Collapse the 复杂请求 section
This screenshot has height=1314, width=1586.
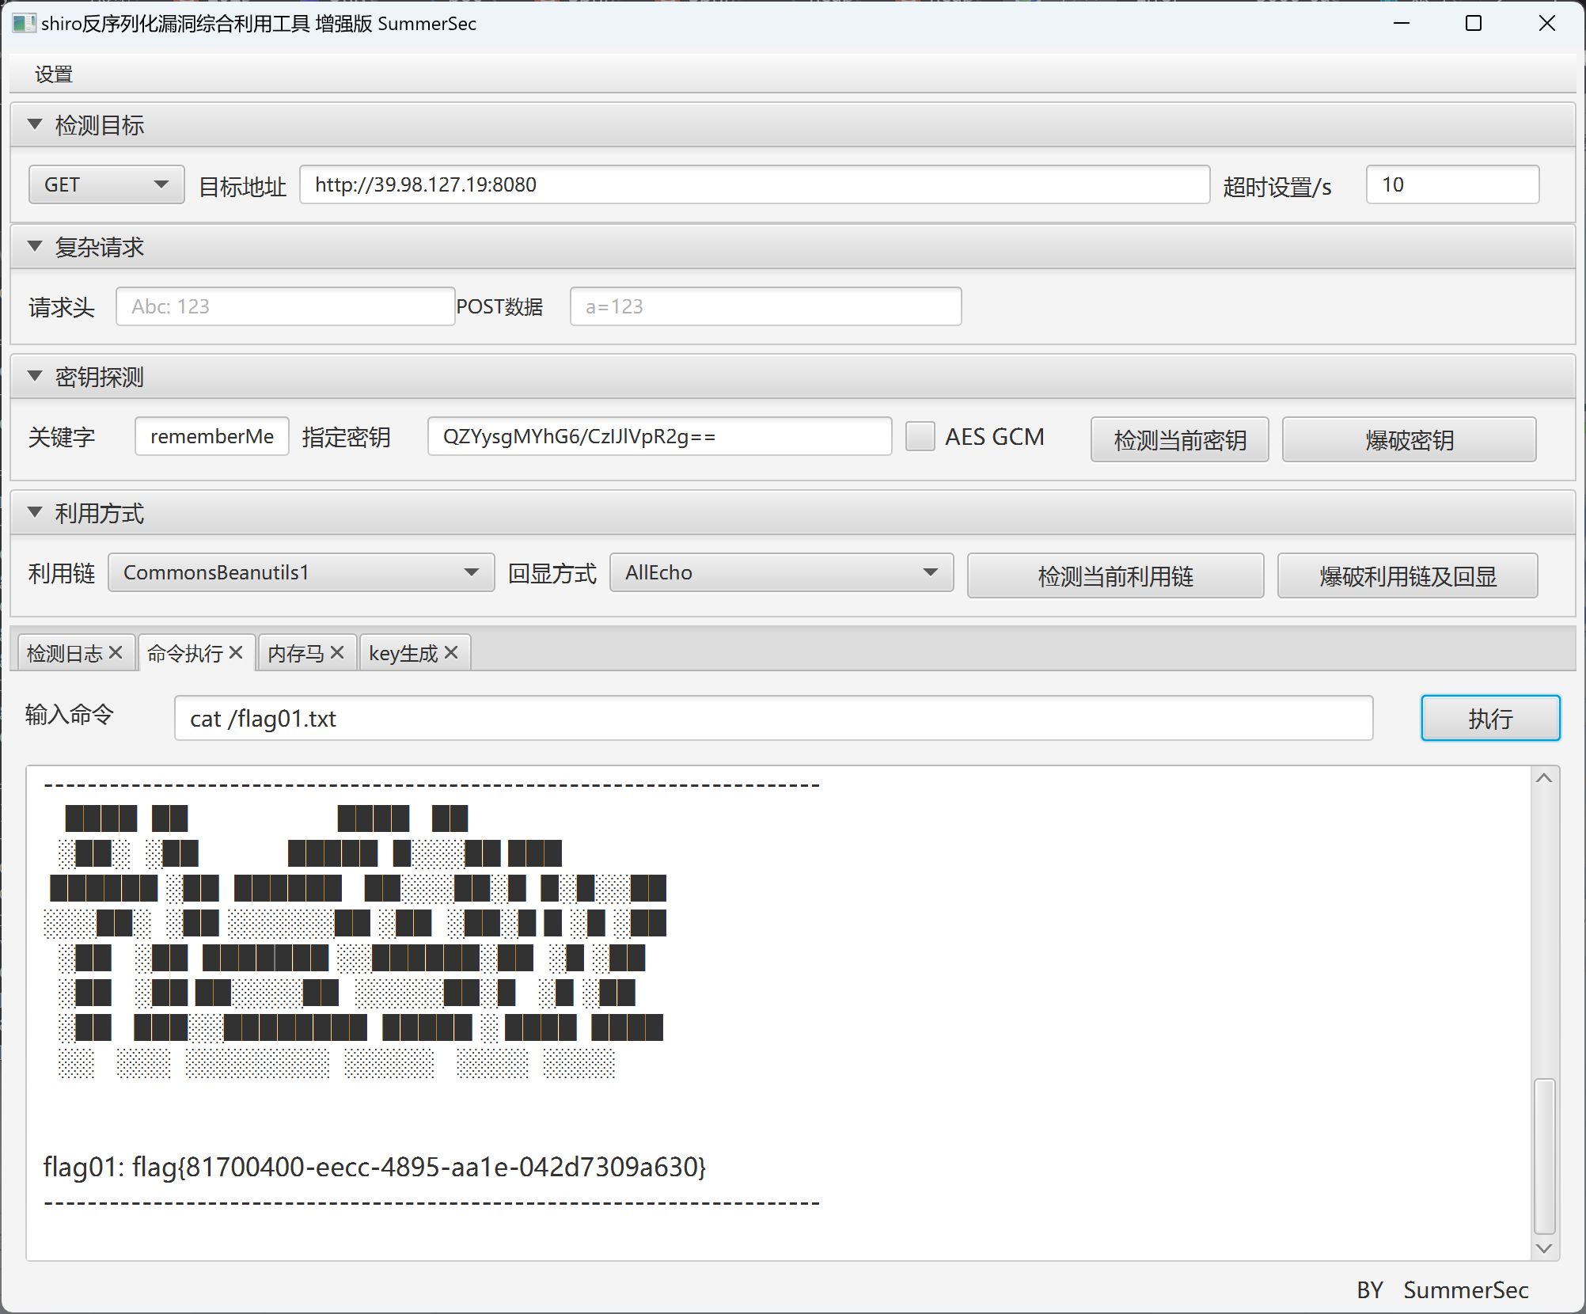[x=35, y=246]
